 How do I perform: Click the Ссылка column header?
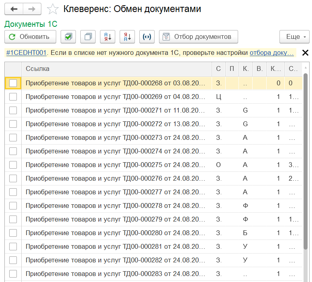click(x=116, y=69)
